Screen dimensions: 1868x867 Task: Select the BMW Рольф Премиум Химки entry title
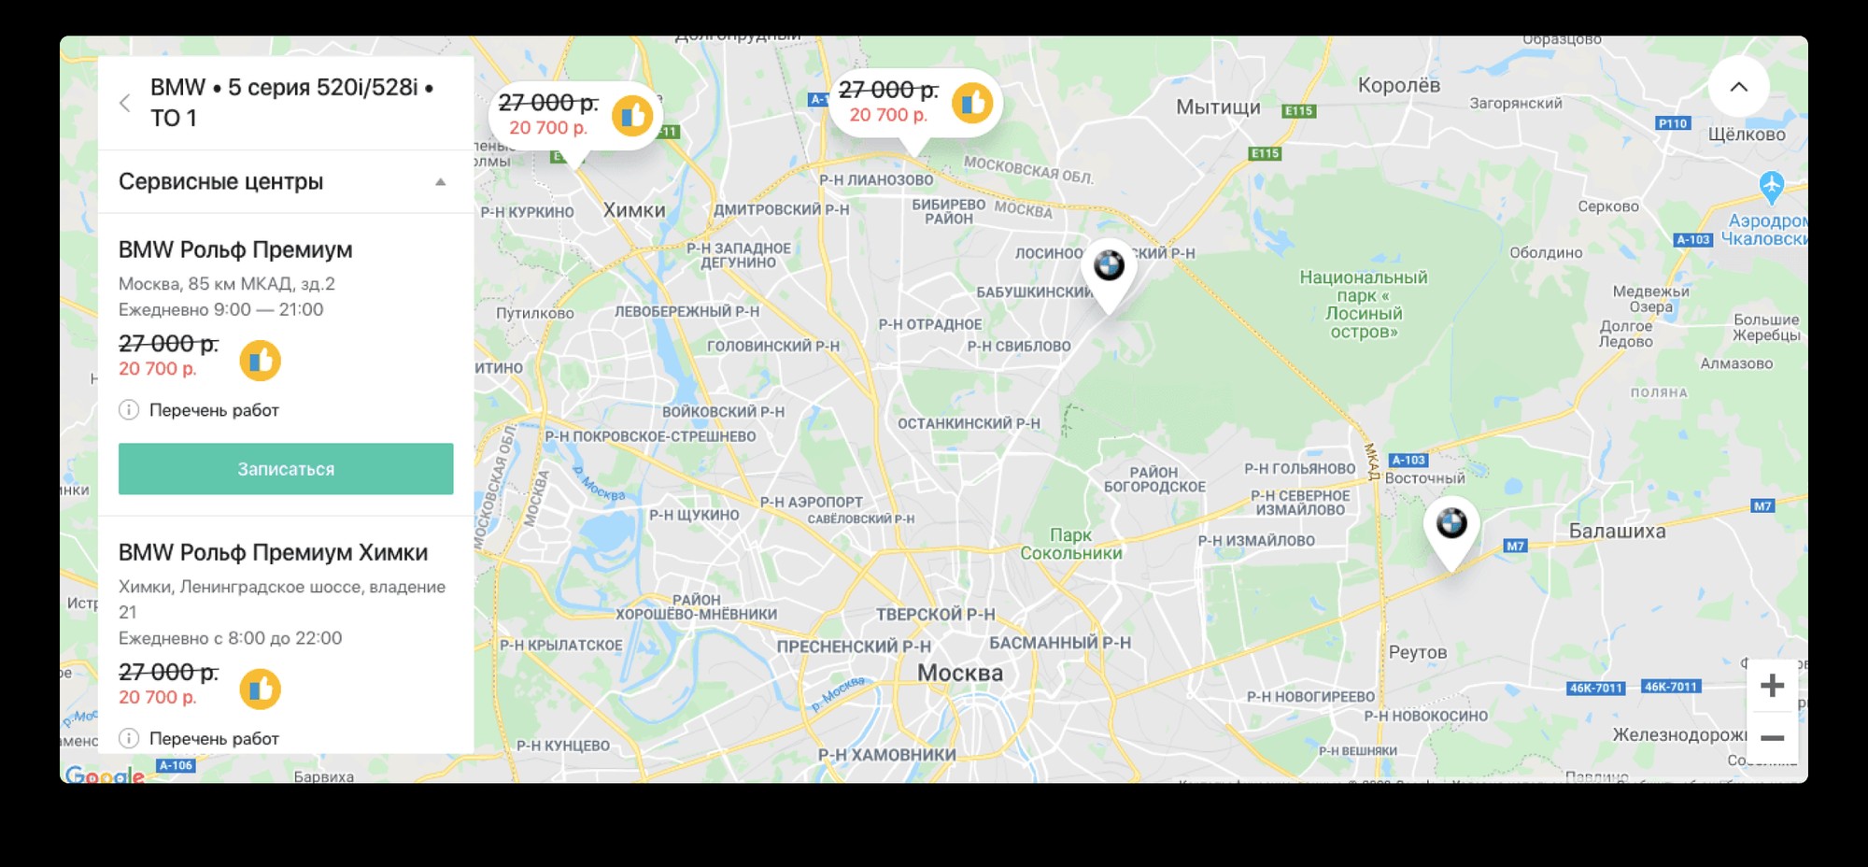273,553
